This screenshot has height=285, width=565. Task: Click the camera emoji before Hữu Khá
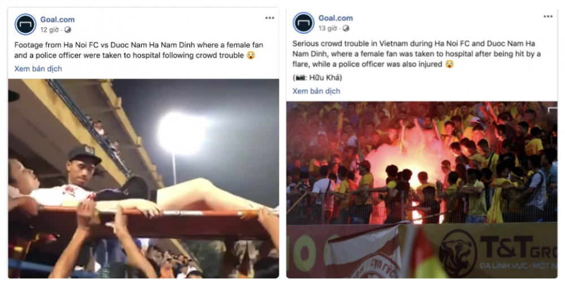click(299, 77)
